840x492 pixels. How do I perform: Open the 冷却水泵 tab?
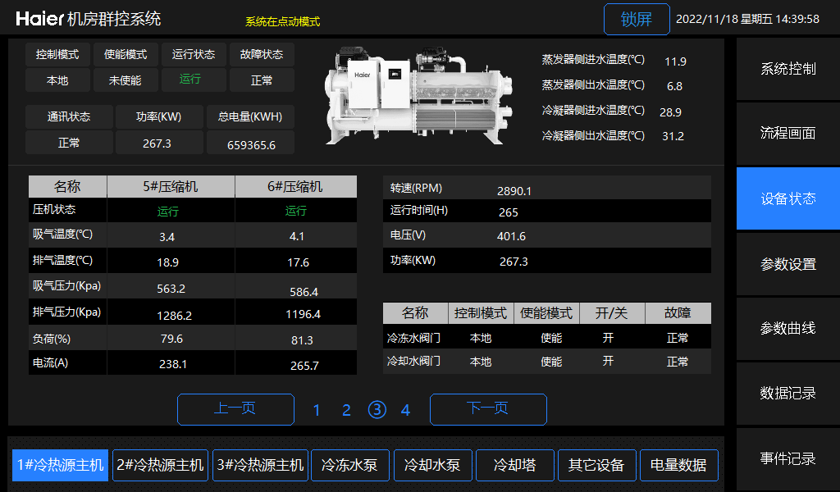pyautogui.click(x=431, y=465)
